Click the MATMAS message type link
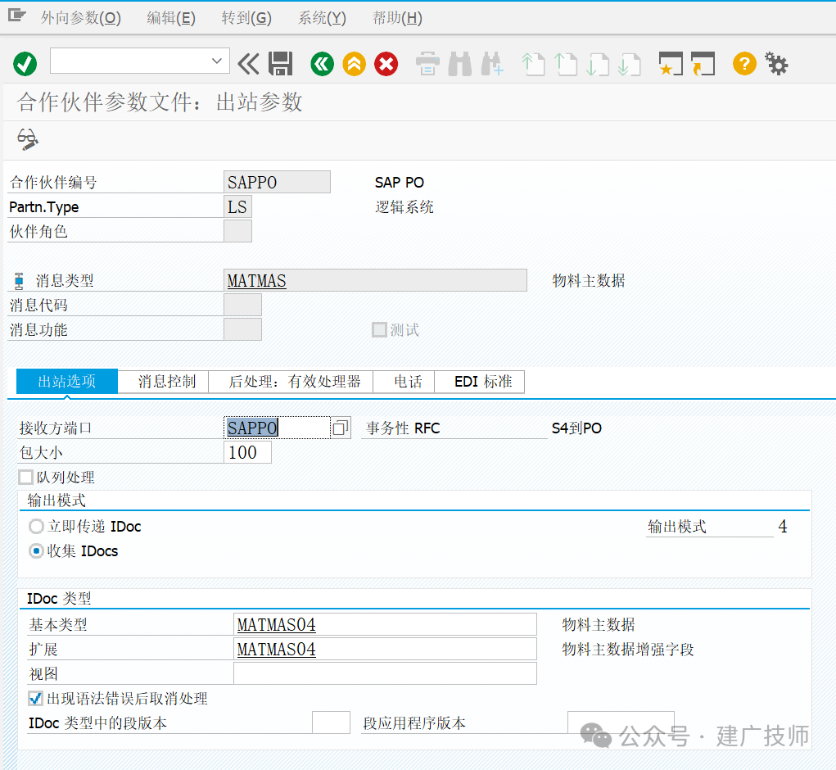Screen dimensions: 836x770 [x=256, y=280]
